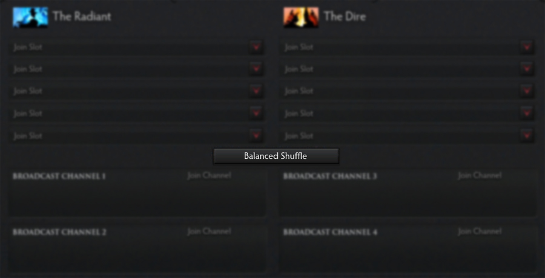Open the fourth Dire slot's red arrow dropdown
The height and width of the screenshot is (278, 545).
coord(527,113)
